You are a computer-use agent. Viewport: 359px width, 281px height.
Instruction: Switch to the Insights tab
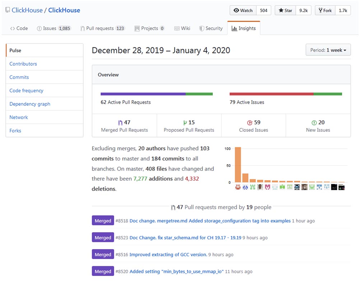244,28
